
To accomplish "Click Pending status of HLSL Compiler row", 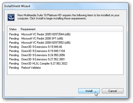I will (14, 64).
